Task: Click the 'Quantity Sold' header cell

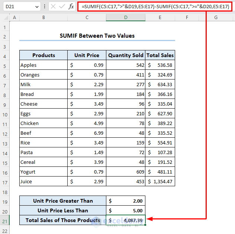Action: (126, 55)
